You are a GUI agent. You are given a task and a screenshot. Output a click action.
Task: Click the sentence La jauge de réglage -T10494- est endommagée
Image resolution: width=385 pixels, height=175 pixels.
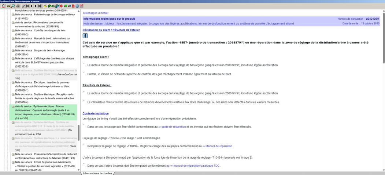pyautogui.click(x=122, y=138)
